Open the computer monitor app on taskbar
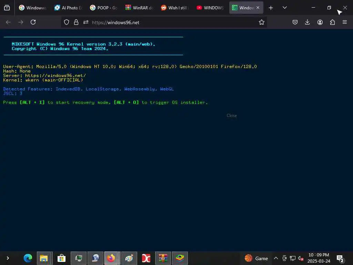The image size is (353, 265). [79, 258]
